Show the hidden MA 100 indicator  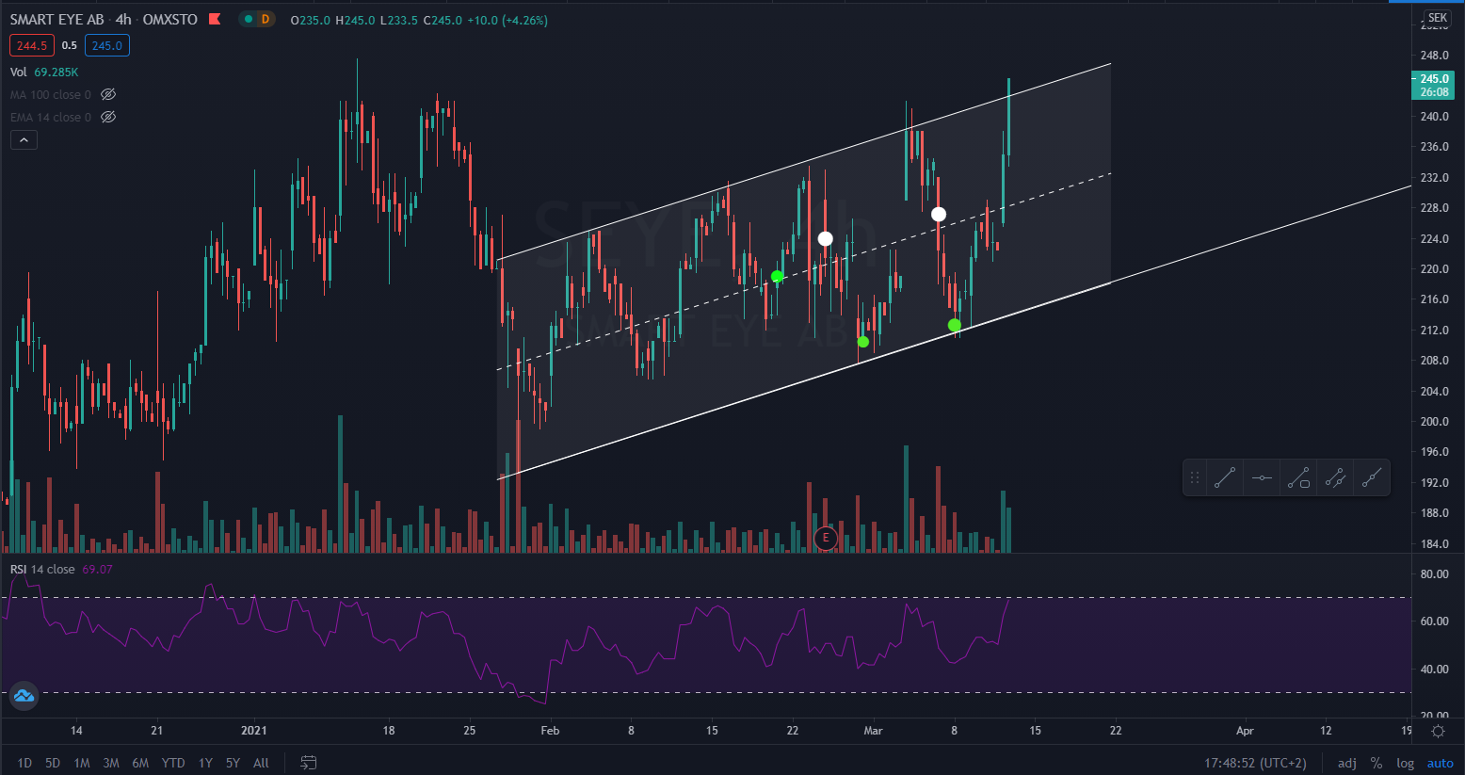tap(108, 94)
